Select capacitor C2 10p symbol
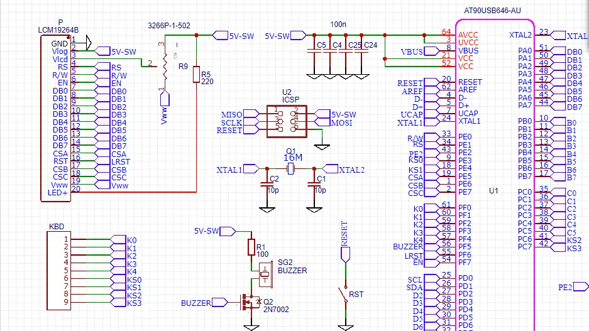 267,184
